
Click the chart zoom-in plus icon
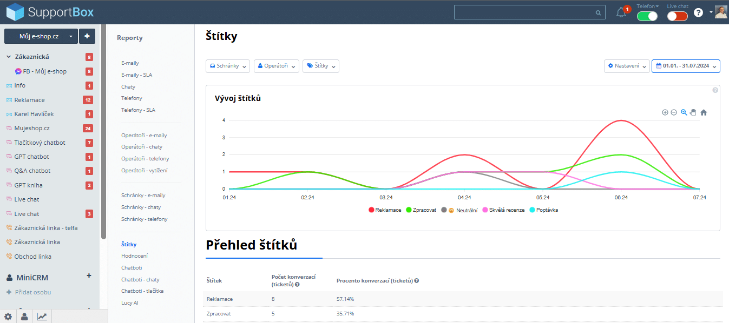point(665,112)
